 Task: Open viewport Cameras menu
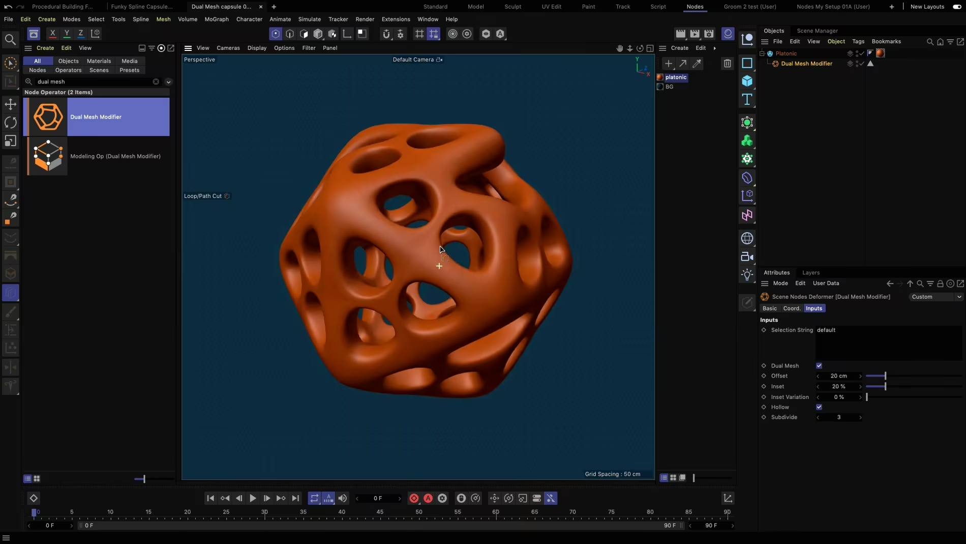coord(228,48)
